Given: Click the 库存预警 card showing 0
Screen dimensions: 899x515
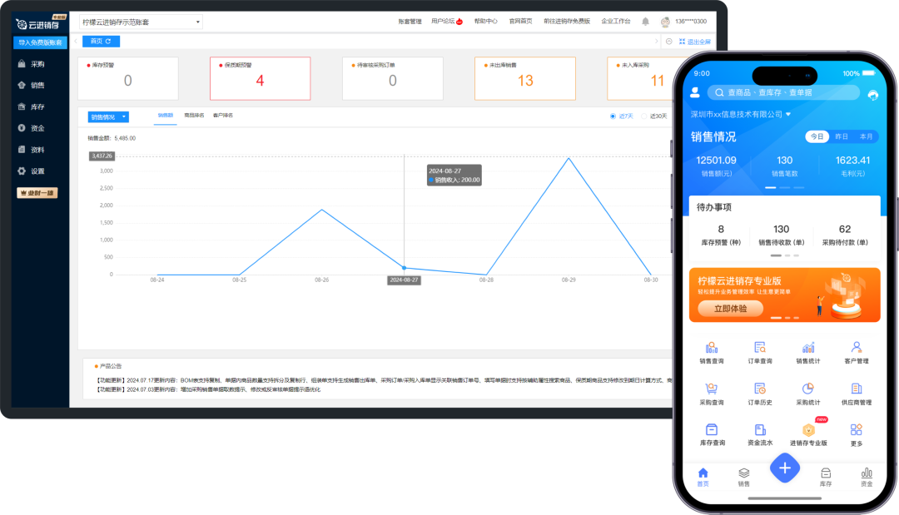Looking at the screenshot, I should point(128,78).
